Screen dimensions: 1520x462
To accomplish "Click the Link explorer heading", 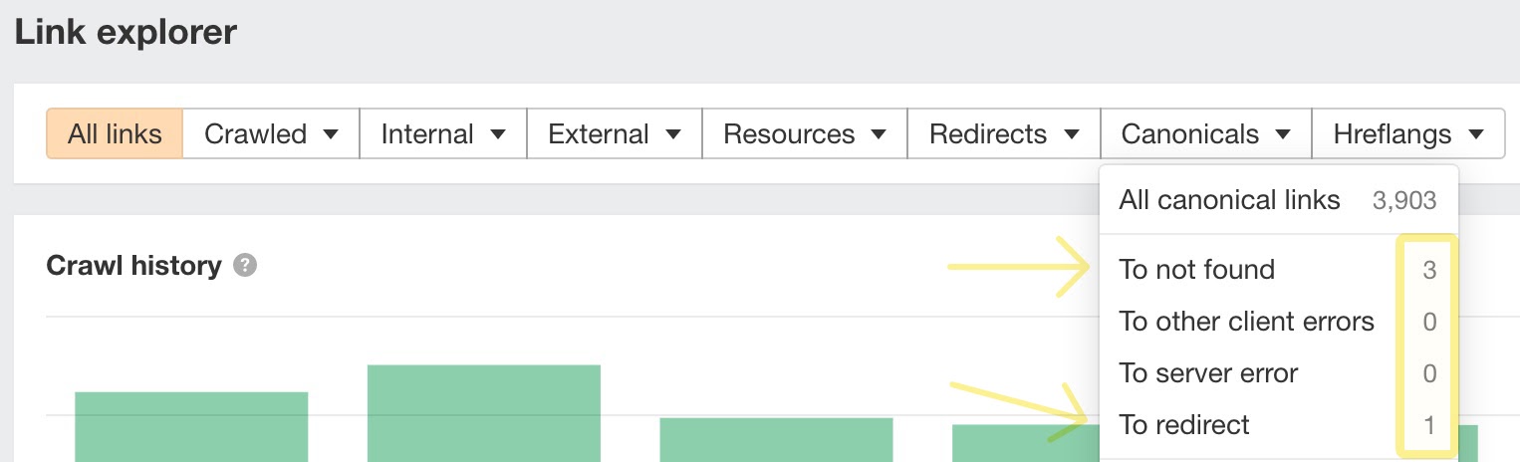I will click(x=126, y=32).
